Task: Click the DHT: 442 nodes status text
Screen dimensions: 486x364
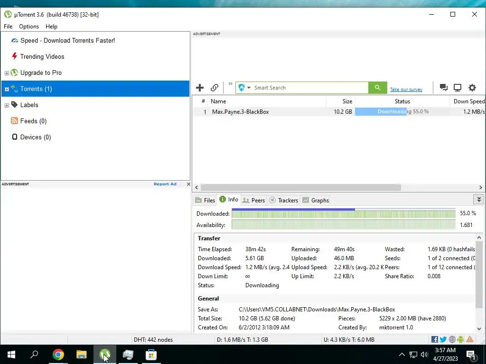Action: (x=153, y=340)
